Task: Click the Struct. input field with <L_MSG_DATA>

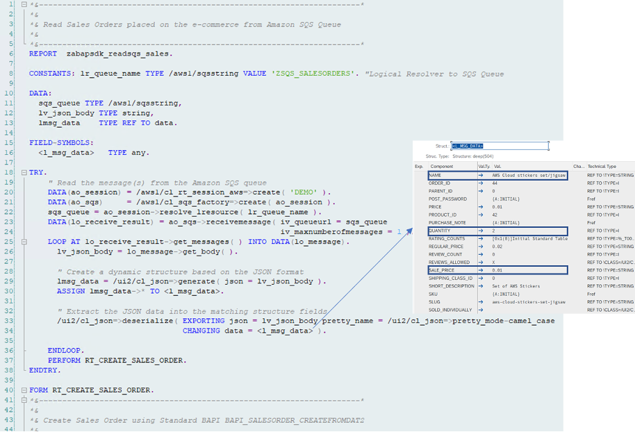Action: coord(500,146)
